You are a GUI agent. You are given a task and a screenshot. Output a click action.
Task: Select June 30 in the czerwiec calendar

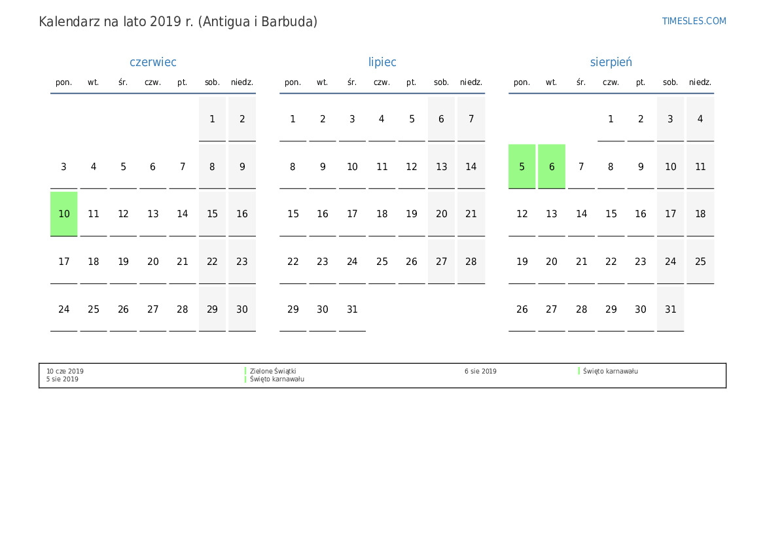pos(242,309)
